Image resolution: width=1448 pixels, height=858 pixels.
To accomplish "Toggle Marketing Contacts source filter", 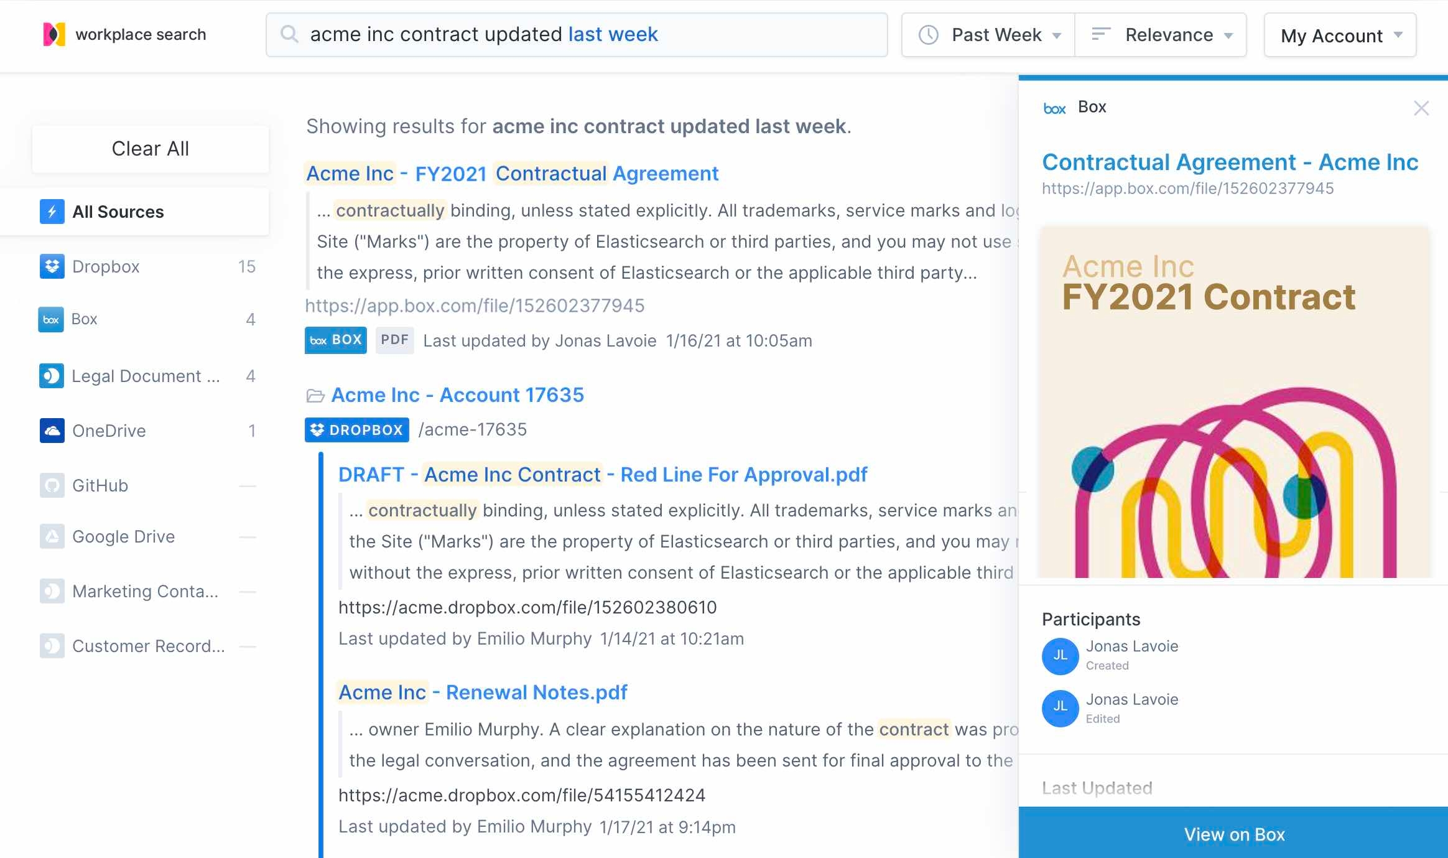I will click(145, 592).
